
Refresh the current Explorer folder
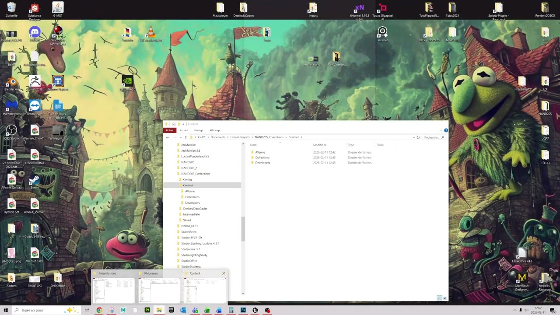(418, 137)
